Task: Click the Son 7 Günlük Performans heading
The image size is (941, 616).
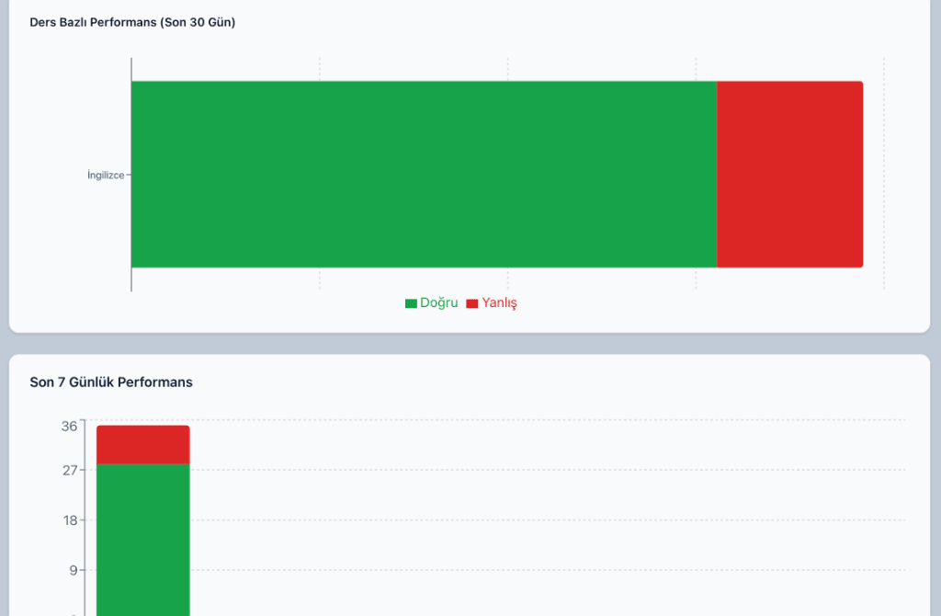Action: coord(111,382)
